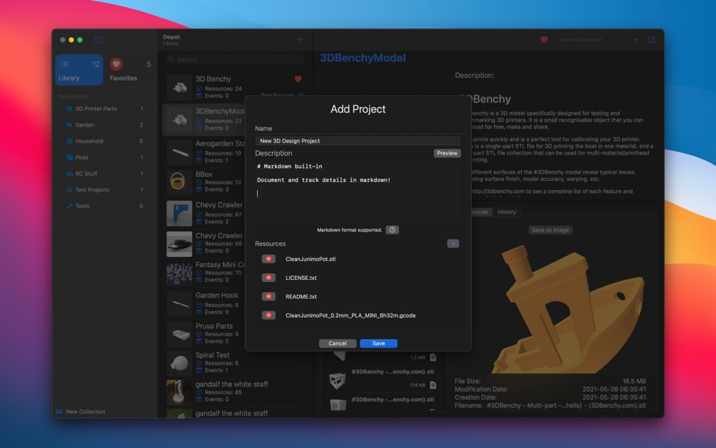Viewport: 716px width, 448px height.
Task: Open the Garden collection
Action: (105, 124)
